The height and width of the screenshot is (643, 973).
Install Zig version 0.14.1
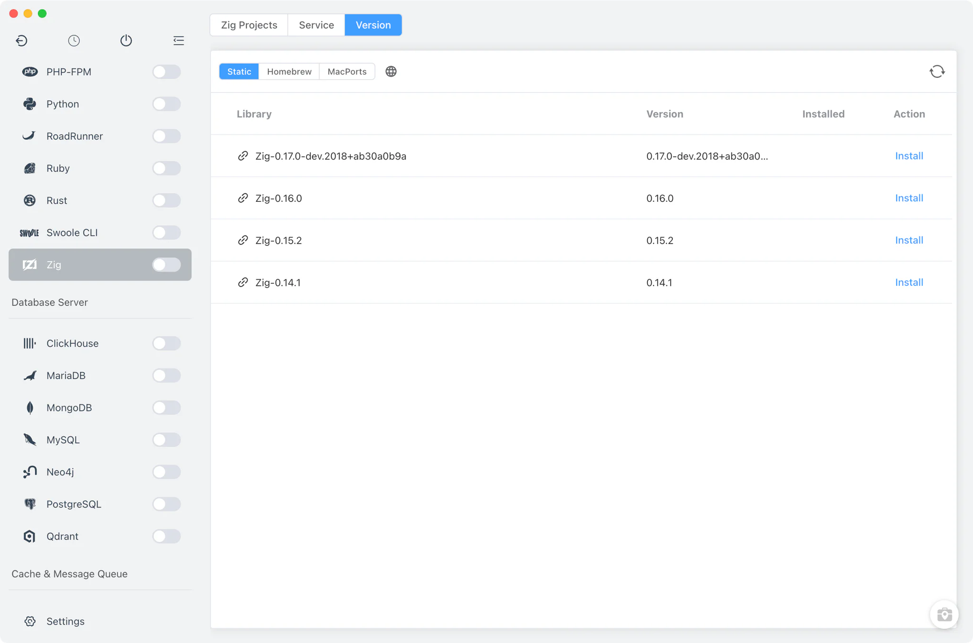click(x=909, y=283)
